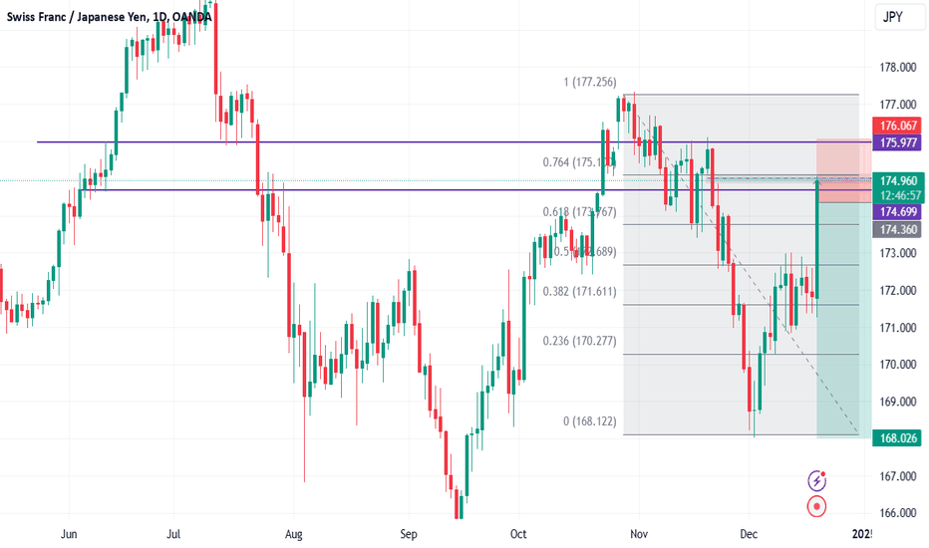Select the green 174.960 current price label
The image size is (929, 548).
(x=897, y=181)
